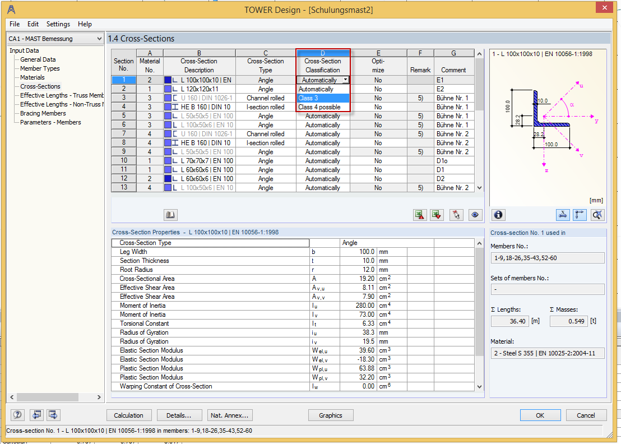Click the pick member in graphic icon
The width and height of the screenshot is (621, 444).
point(456,215)
